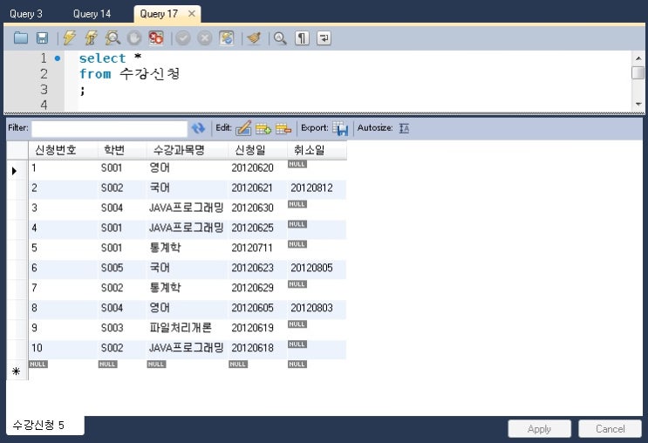Select the NULL 취소일 cell in row 4
This screenshot has height=443, width=648.
317,228
